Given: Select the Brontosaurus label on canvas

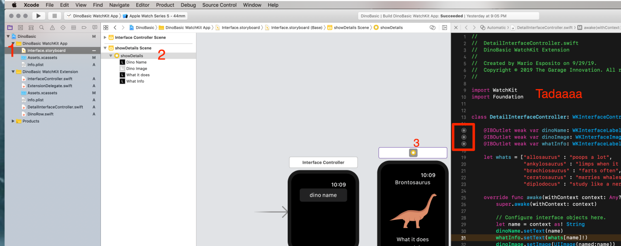Looking at the screenshot, I should [x=412, y=183].
